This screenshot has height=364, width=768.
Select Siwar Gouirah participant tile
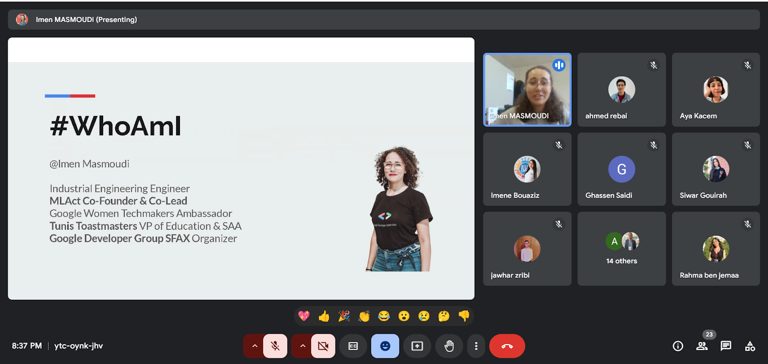(x=716, y=169)
